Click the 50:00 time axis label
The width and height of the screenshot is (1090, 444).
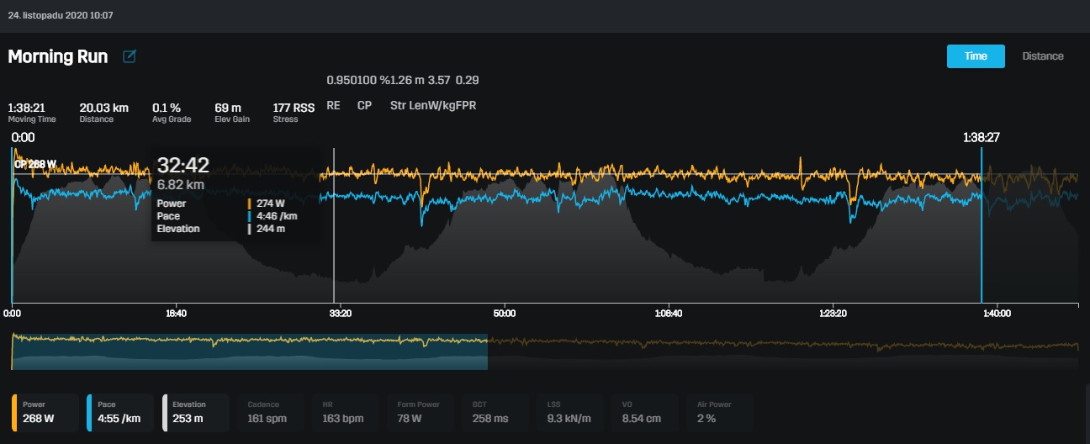505,313
